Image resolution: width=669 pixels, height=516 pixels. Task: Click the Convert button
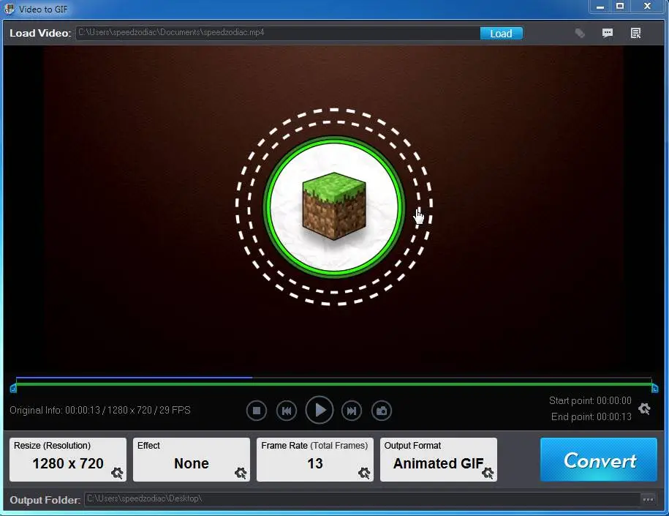coord(599,460)
